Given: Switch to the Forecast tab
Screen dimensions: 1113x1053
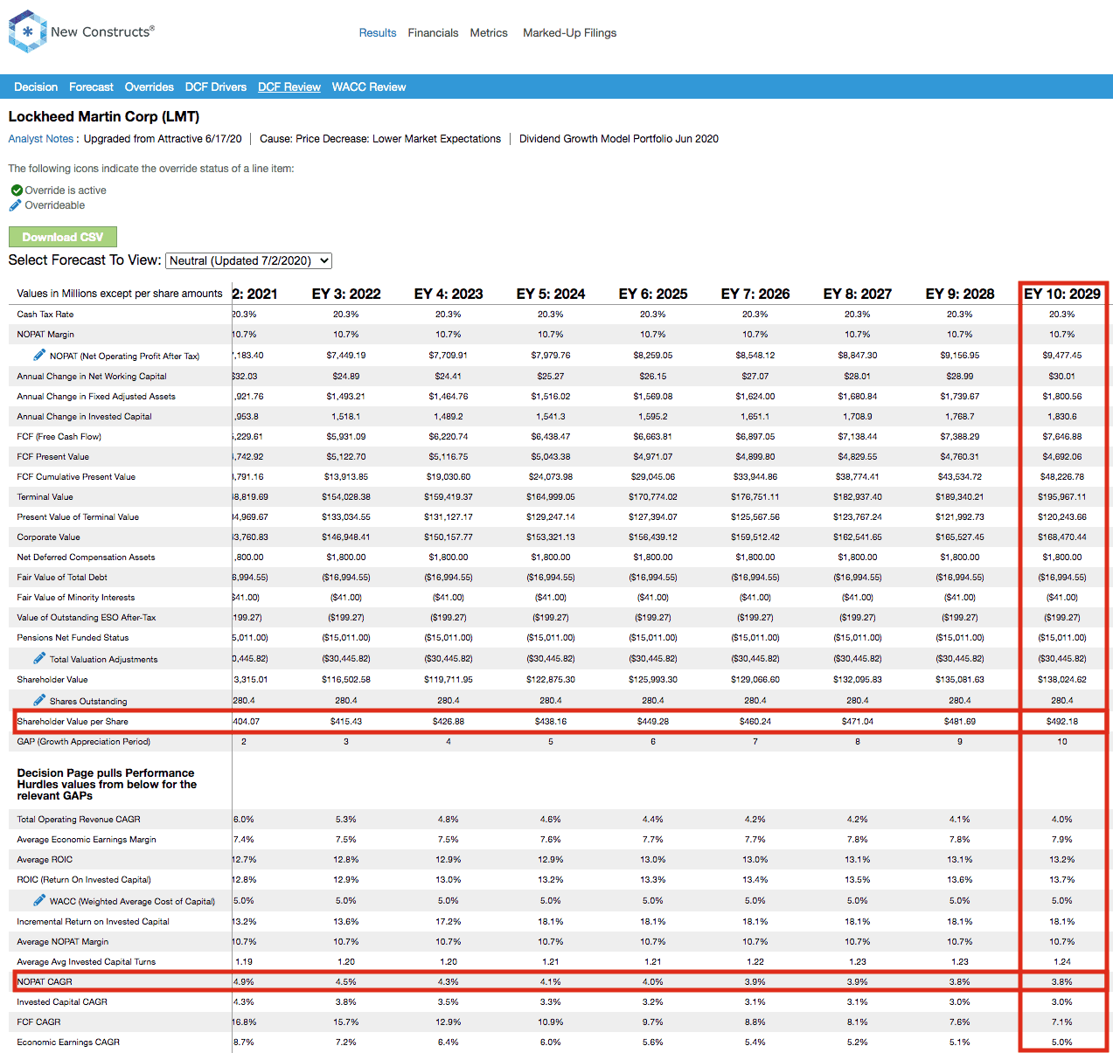Looking at the screenshot, I should (91, 87).
